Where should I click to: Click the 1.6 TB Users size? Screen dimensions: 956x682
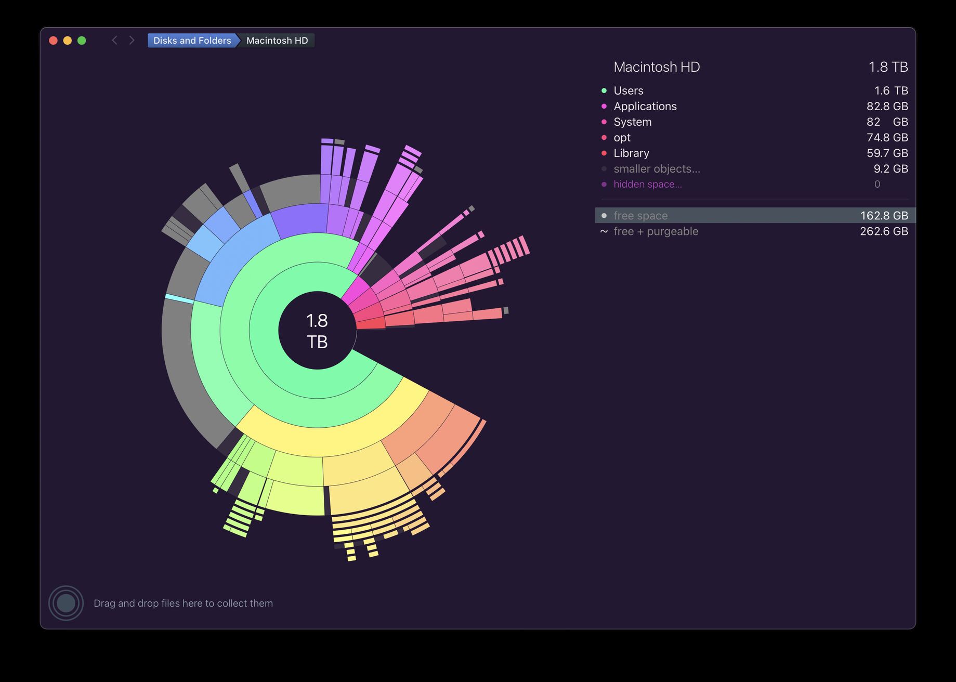click(x=891, y=90)
